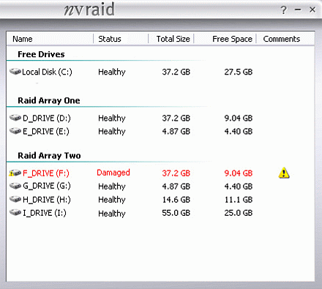The image size is (322, 289).
Task: Select the Free Drives group heading
Action: click(41, 54)
